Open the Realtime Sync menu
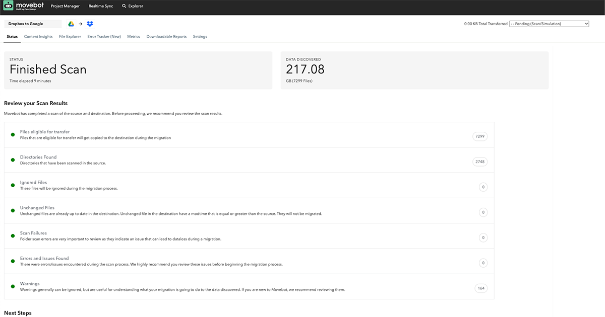 tap(100, 6)
